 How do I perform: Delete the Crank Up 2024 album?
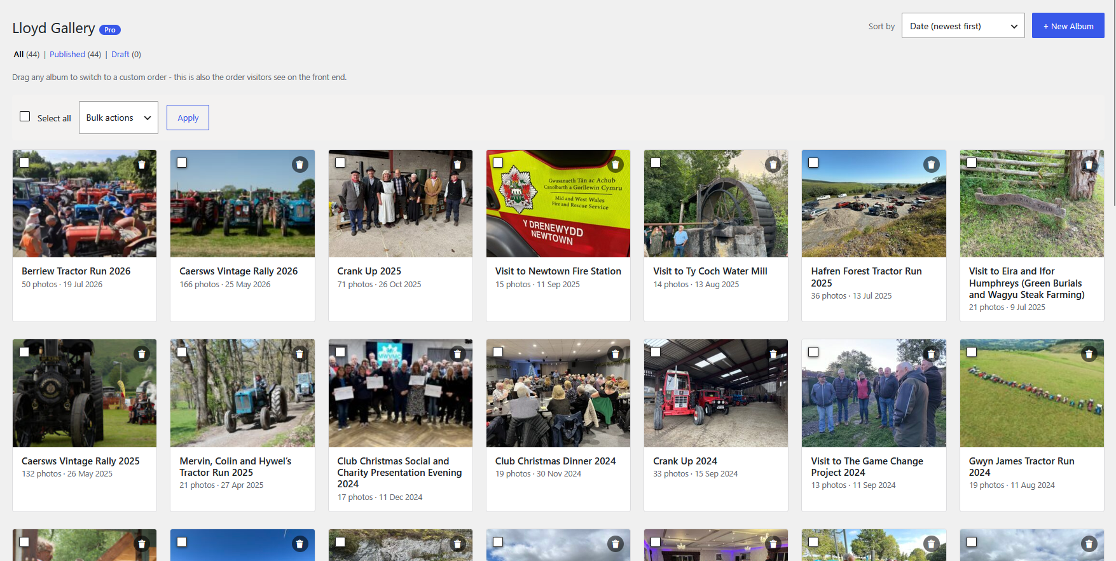click(773, 354)
